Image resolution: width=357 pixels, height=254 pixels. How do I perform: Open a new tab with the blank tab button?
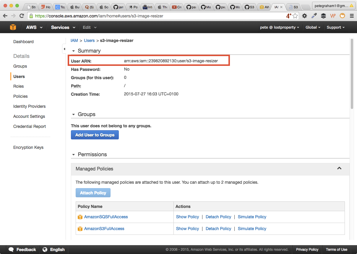306,7
